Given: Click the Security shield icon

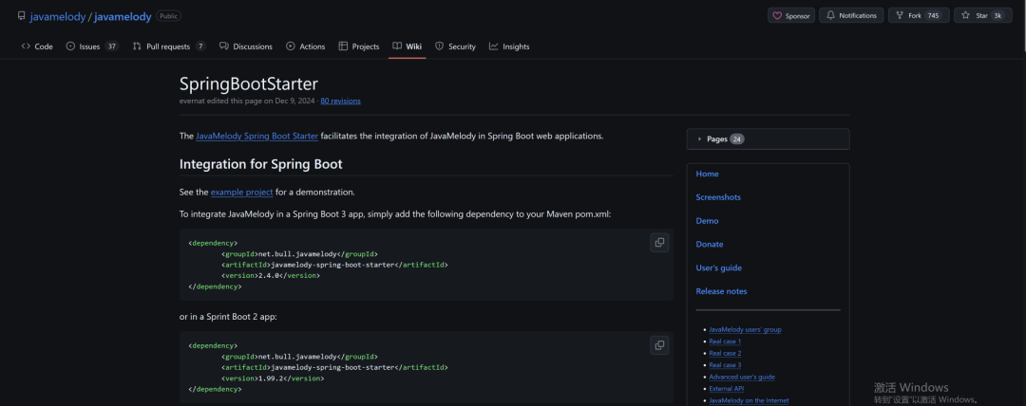Looking at the screenshot, I should point(439,46).
